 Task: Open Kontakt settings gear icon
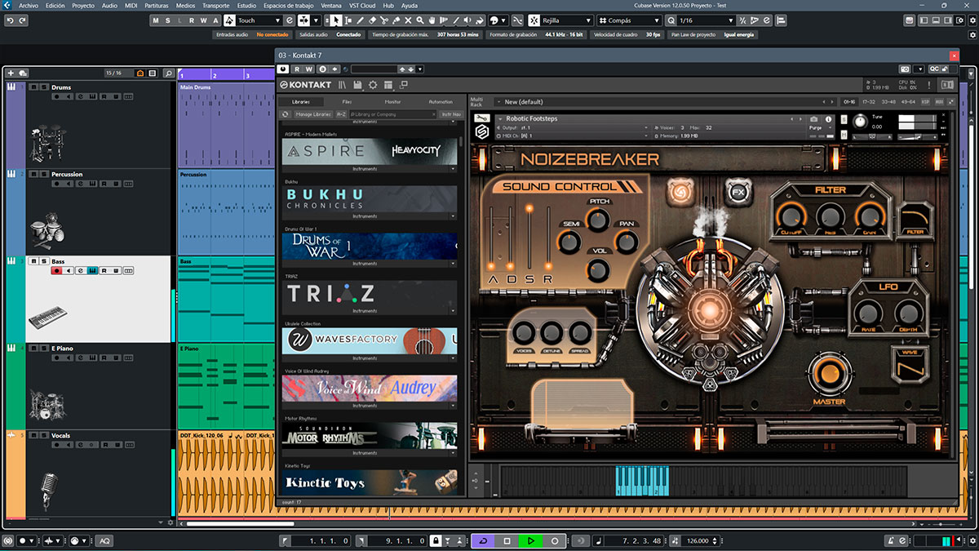(373, 85)
